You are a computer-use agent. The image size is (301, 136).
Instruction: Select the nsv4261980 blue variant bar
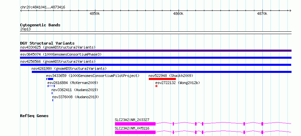coord(161,72)
